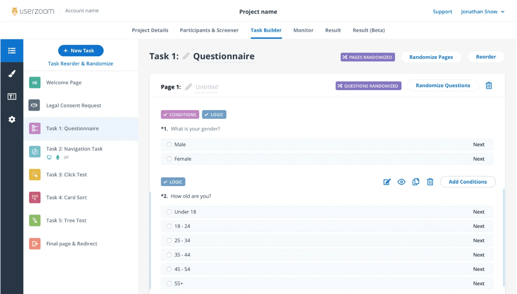Open settings via the gear sidebar icon
Viewport: 517px width, 294px height.
[x=12, y=119]
